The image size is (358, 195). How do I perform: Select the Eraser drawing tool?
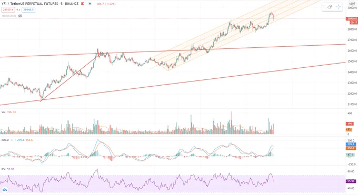330,7
